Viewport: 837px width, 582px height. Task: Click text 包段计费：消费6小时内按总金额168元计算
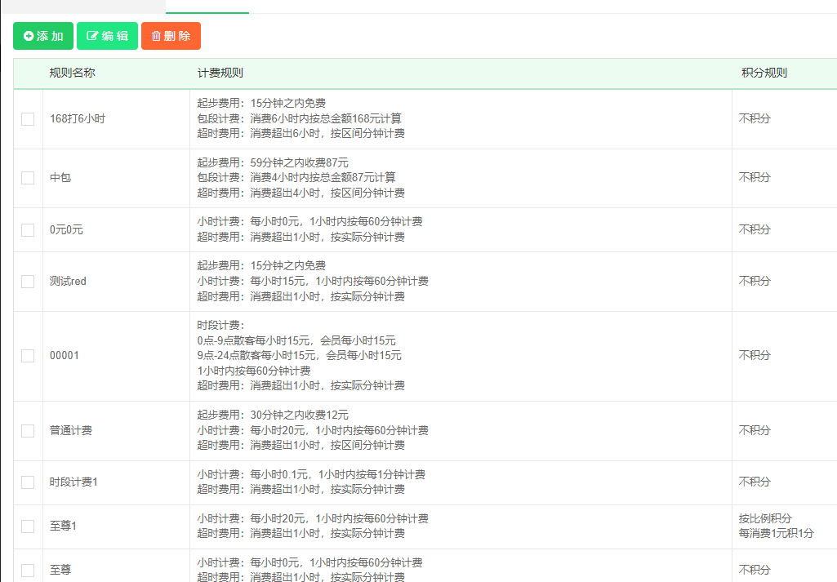(x=299, y=118)
